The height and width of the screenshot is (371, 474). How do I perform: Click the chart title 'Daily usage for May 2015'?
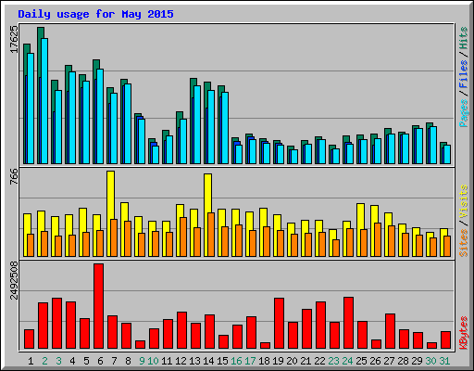pos(95,14)
